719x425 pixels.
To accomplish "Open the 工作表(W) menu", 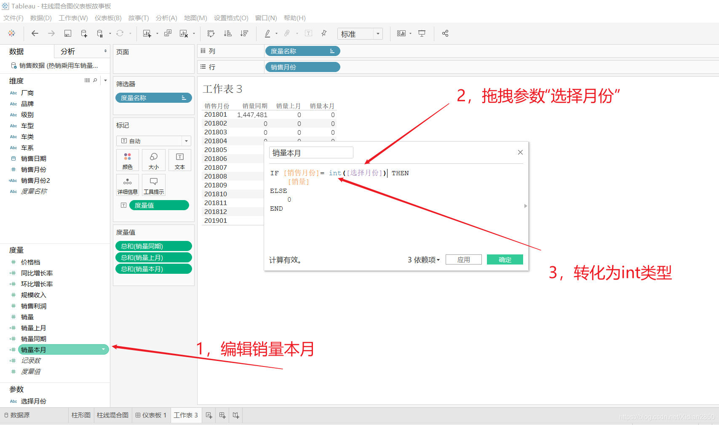I will pos(73,18).
